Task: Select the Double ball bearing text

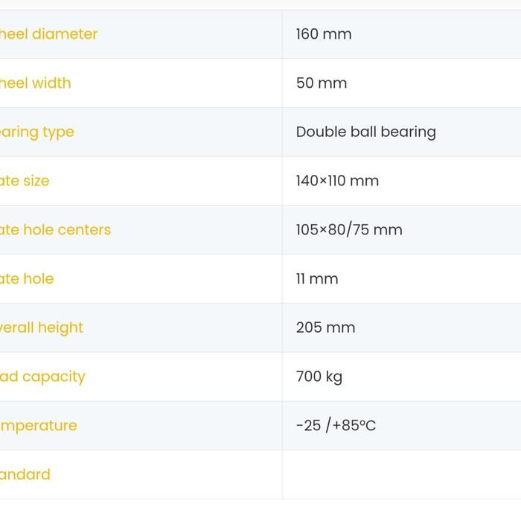Action: (365, 132)
